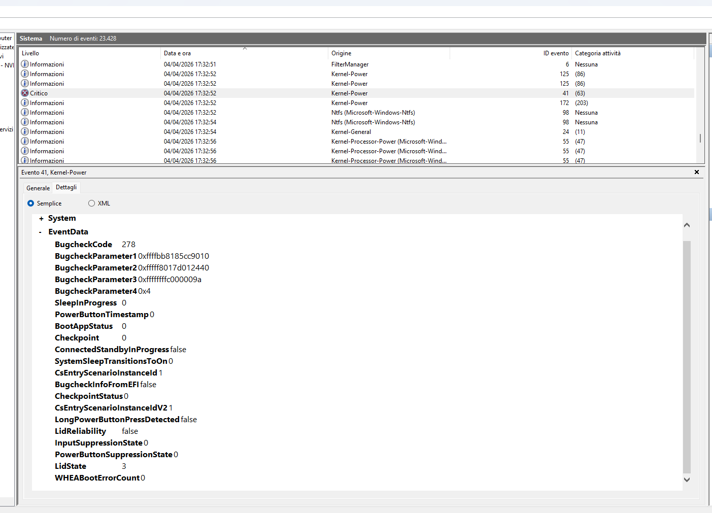The image size is (712, 513).
Task: Click the LidReliability label
Action: coord(80,431)
